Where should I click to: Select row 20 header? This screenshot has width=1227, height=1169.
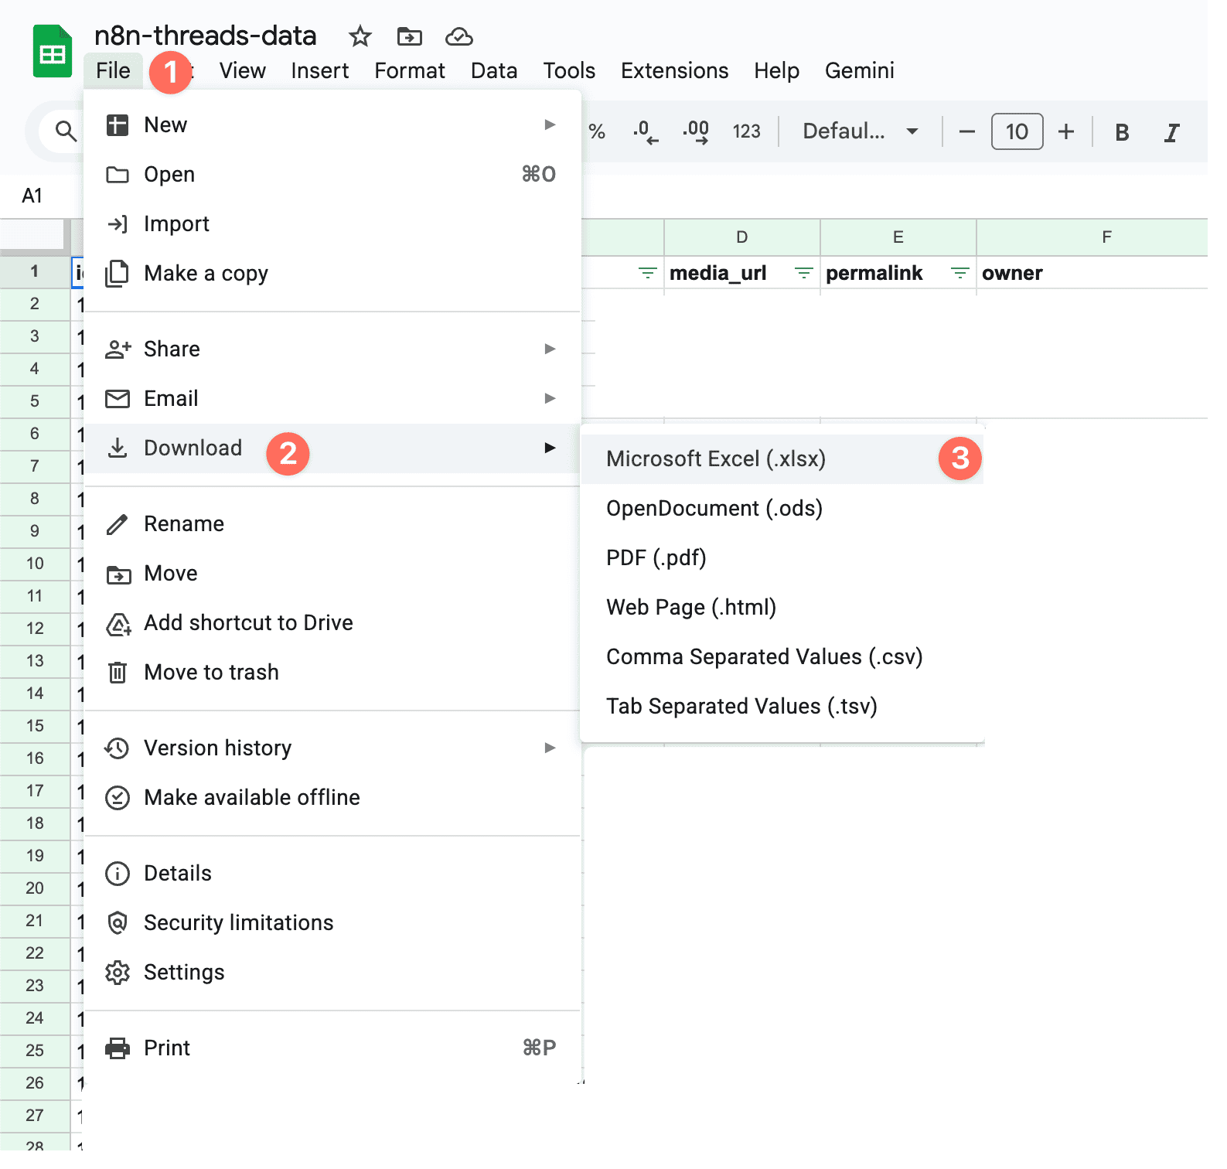pos(35,888)
